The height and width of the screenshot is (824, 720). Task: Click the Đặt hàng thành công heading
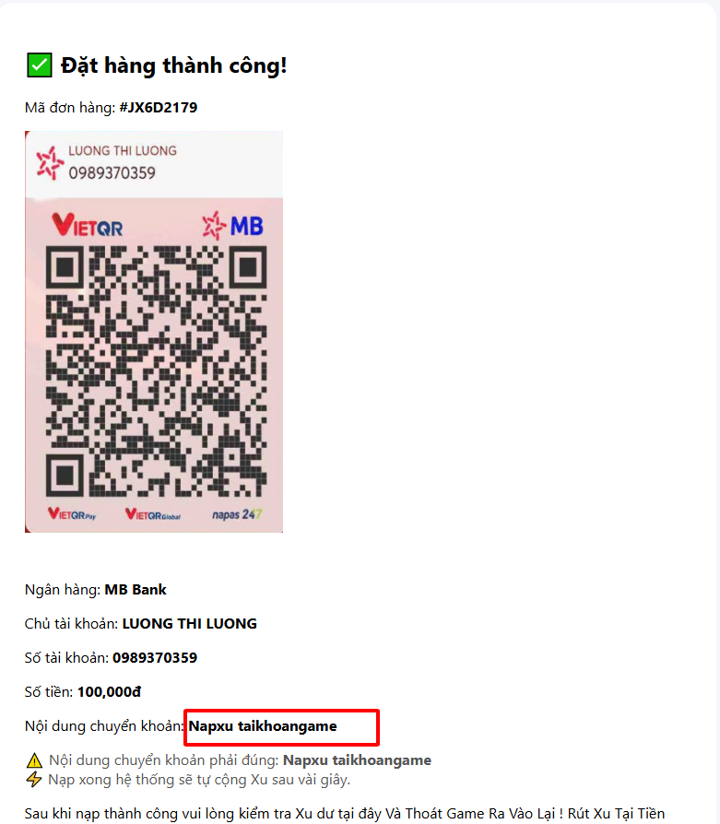click(x=173, y=65)
